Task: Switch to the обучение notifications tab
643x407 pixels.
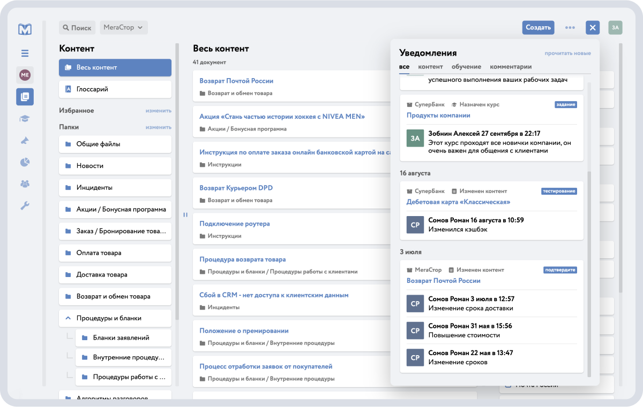Action: (x=467, y=67)
